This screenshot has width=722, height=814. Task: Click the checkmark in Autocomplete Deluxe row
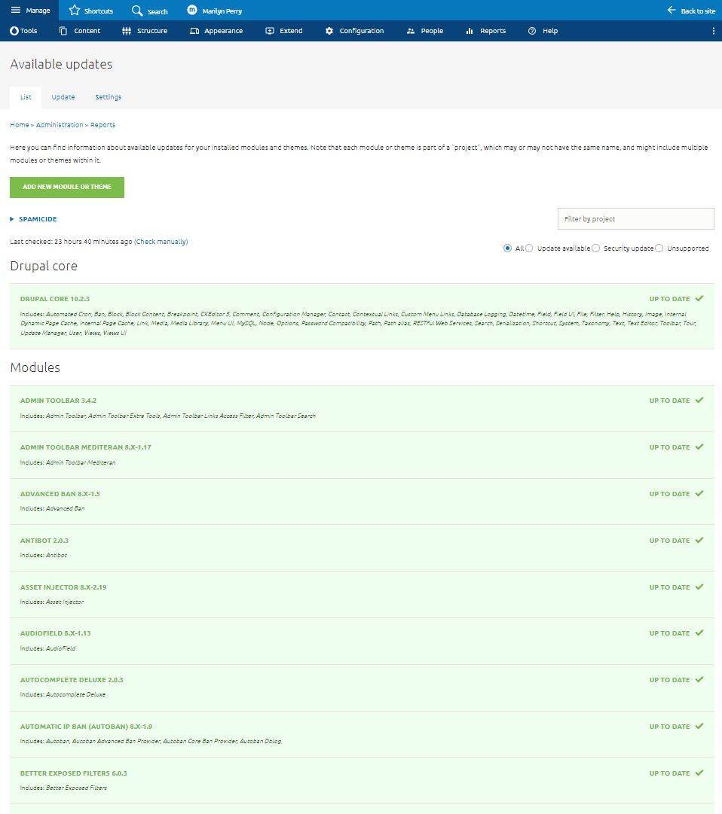point(699,679)
